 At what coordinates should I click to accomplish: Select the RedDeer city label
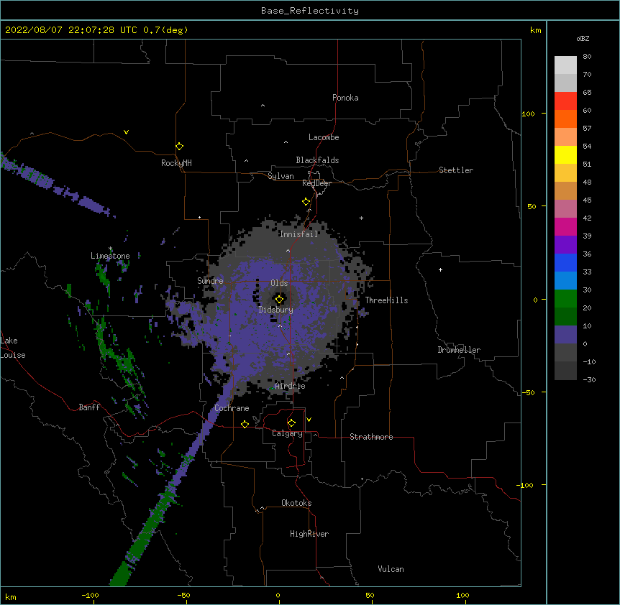[x=316, y=183]
